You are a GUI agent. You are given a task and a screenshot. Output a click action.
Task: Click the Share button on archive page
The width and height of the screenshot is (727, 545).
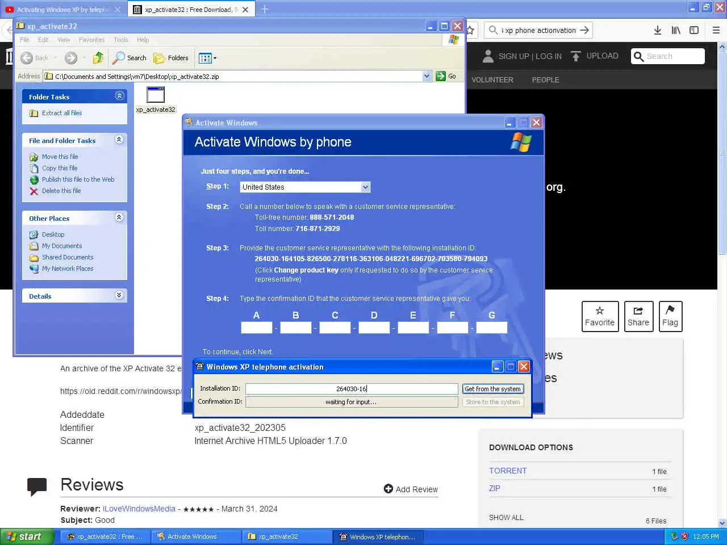(638, 316)
